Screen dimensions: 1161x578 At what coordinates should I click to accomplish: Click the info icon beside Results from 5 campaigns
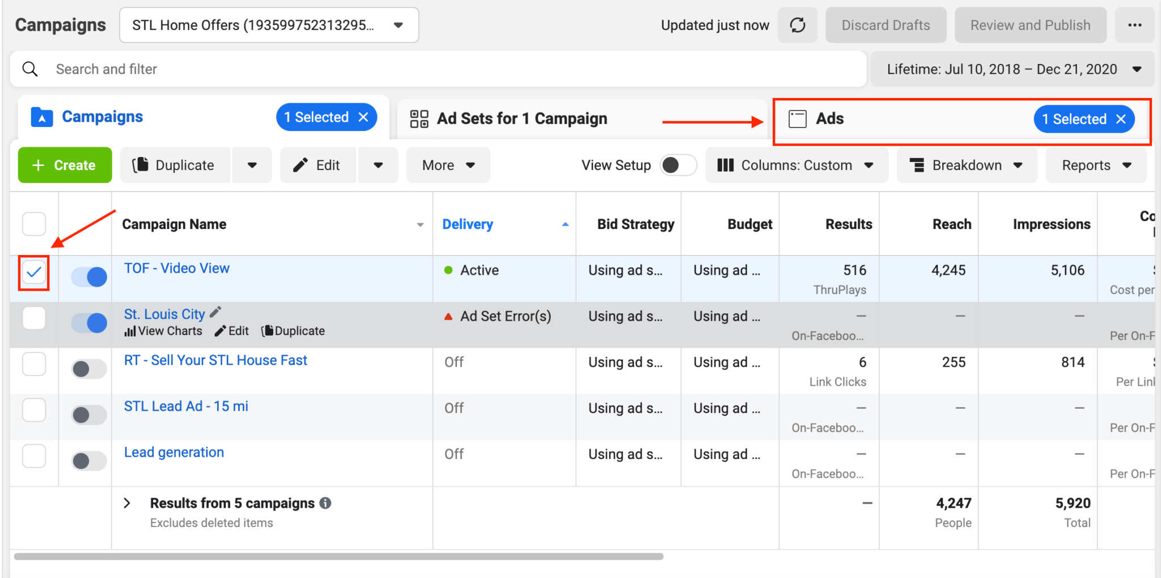coord(326,503)
